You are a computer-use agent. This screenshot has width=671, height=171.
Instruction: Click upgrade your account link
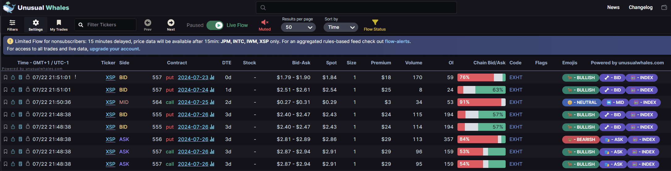point(114,49)
